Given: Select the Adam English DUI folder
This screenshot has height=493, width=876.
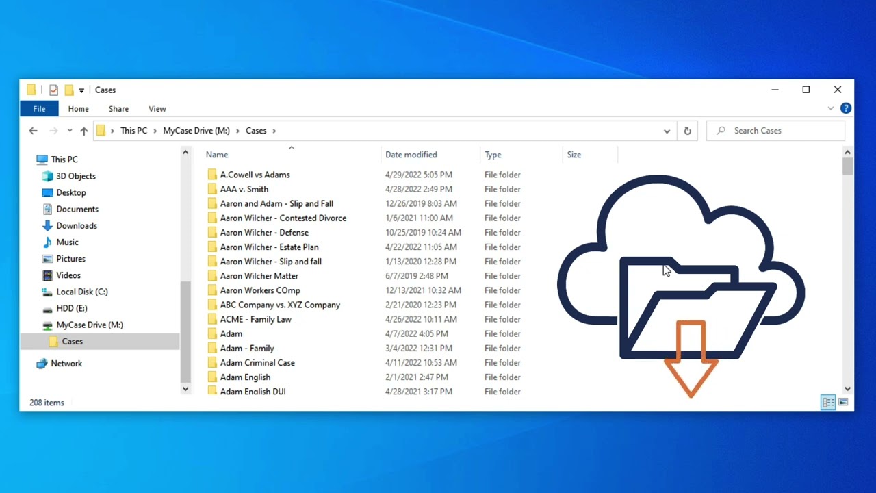Looking at the screenshot, I should (x=253, y=391).
